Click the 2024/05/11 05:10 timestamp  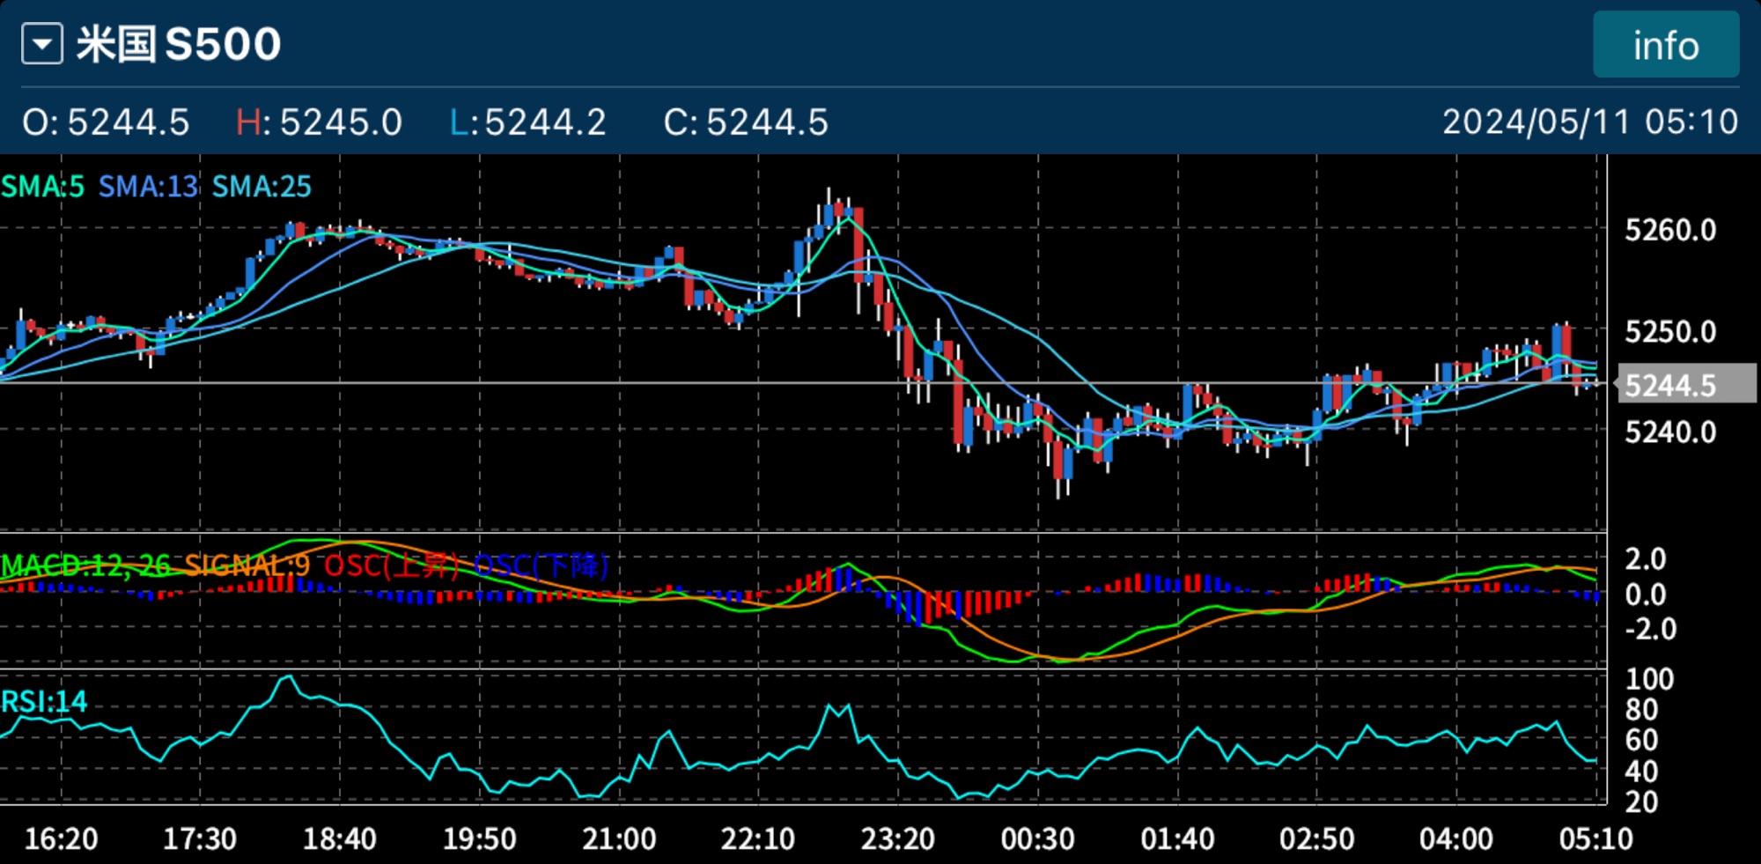click(x=1589, y=122)
